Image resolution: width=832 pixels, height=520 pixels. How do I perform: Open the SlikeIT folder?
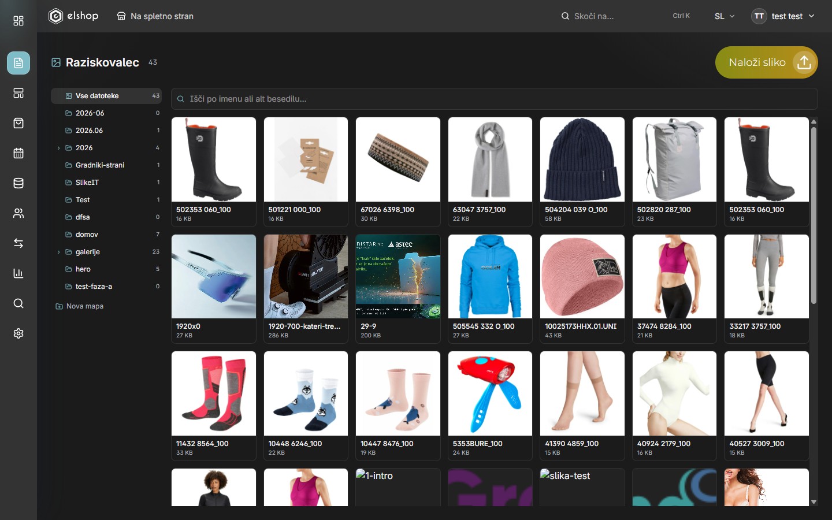tap(106, 183)
